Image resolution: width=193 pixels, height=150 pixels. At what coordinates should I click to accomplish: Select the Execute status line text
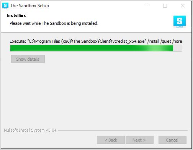tap(96, 41)
